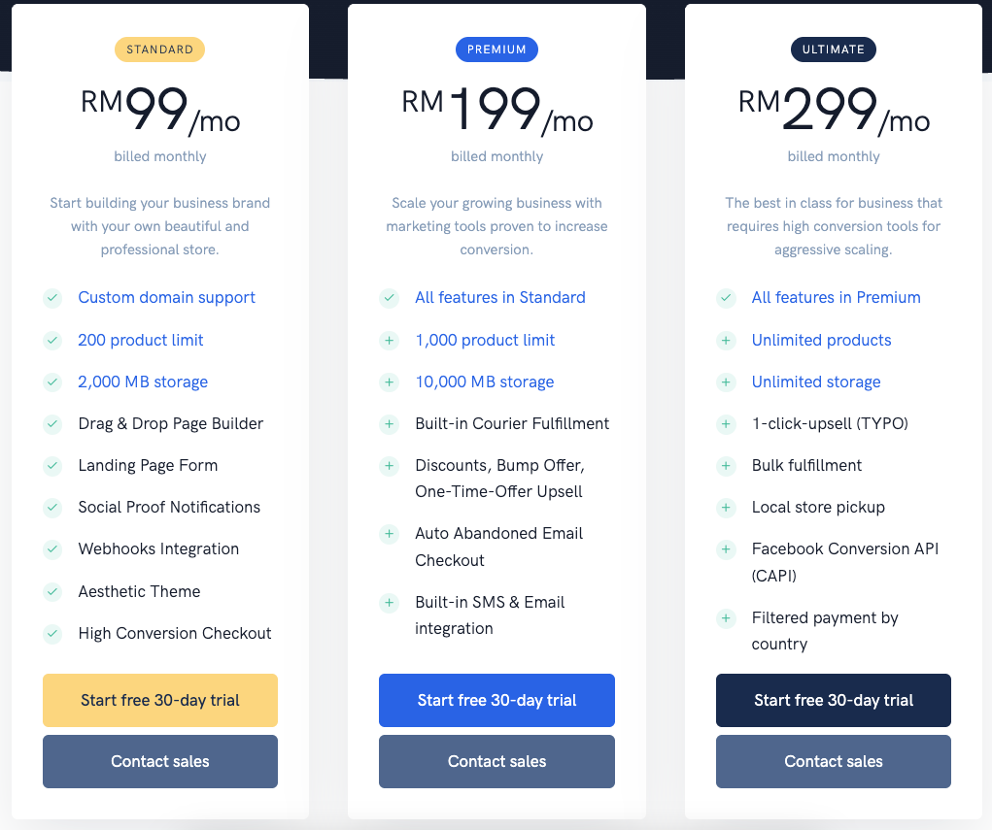Viewport: 992px width, 830px height.
Task: Click the plus icon next to Built-in Courier Fulfillment
Action: (390, 424)
